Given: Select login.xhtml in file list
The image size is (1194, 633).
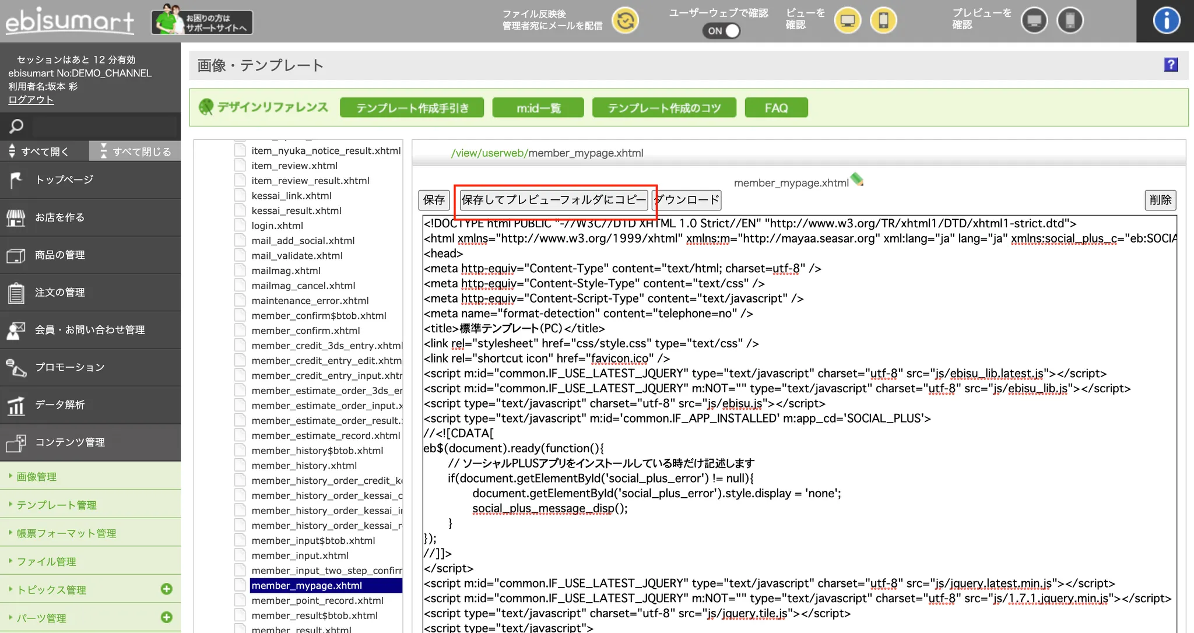Looking at the screenshot, I should (x=278, y=226).
